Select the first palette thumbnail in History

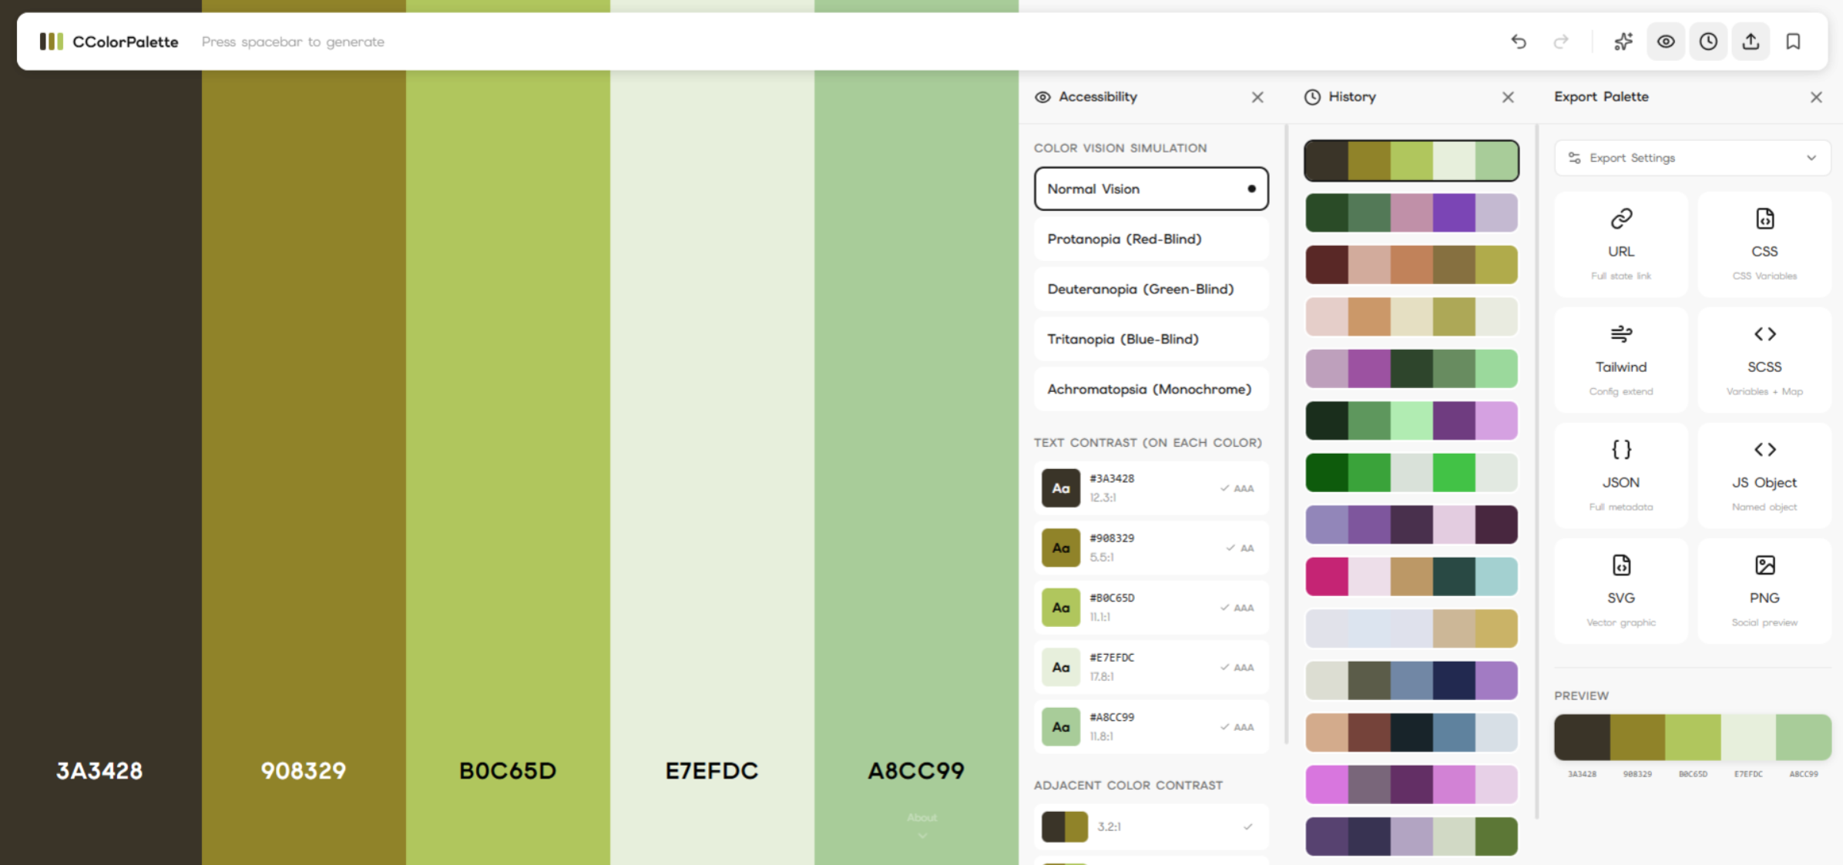pyautogui.click(x=1411, y=159)
